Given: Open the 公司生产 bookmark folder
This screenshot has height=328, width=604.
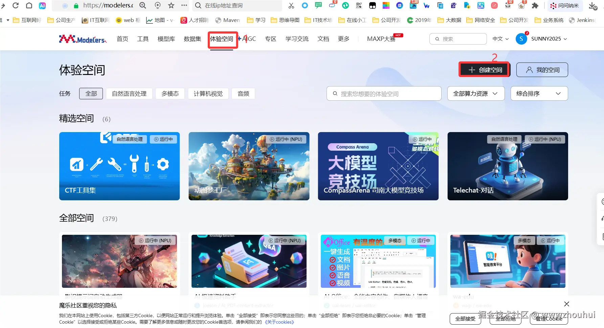Looking at the screenshot, I should coord(61,20).
